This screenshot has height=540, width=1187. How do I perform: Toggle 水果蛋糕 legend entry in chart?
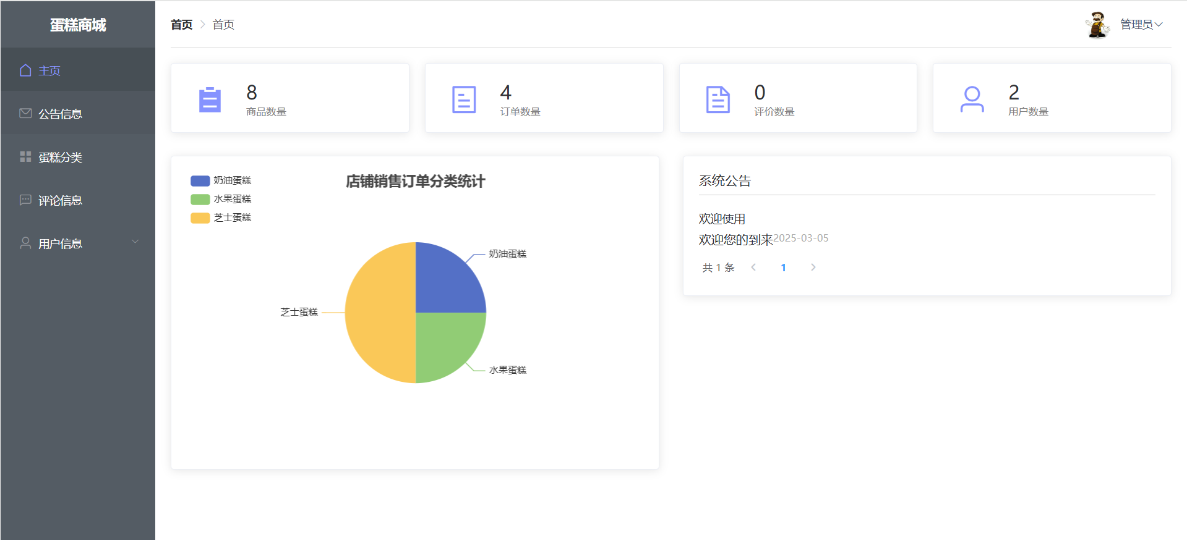221,199
